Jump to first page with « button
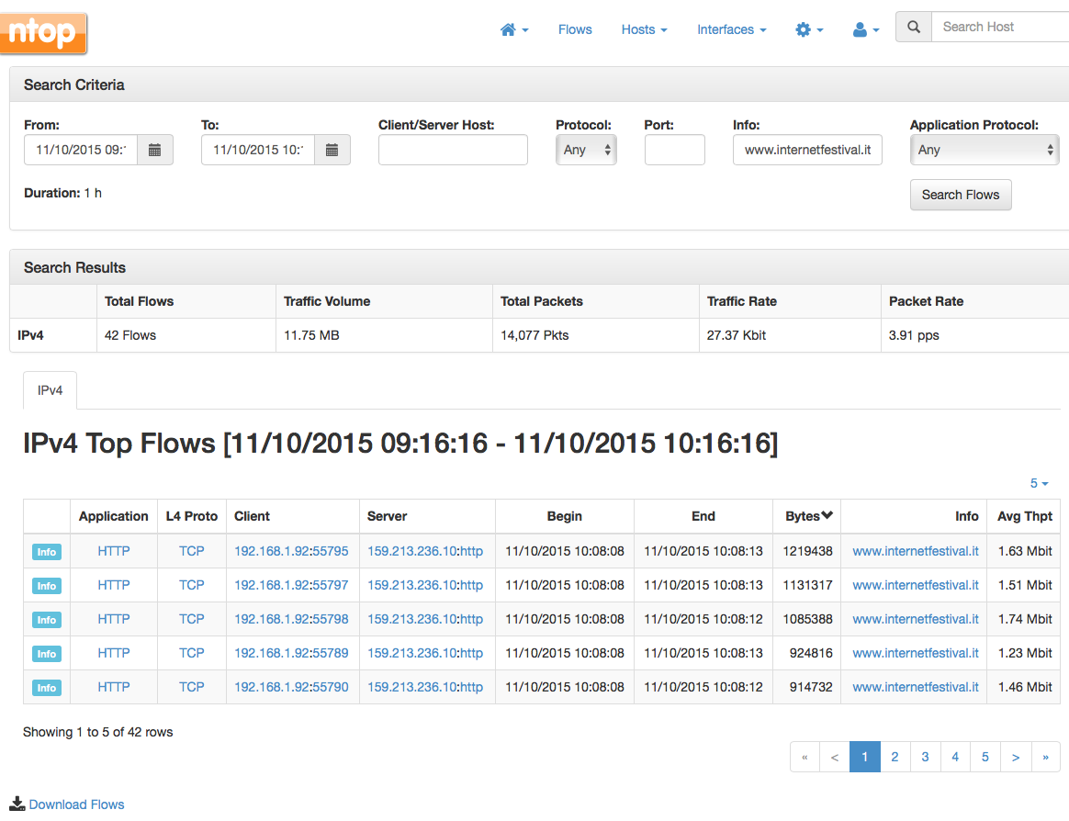The height and width of the screenshot is (821, 1069). click(x=805, y=757)
